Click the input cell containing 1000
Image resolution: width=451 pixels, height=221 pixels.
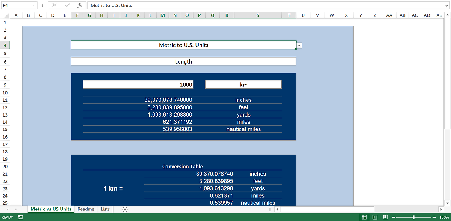coord(138,85)
